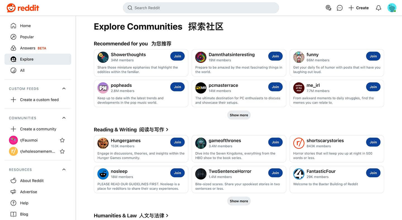Open About Reddit link

pyautogui.click(x=38, y=181)
